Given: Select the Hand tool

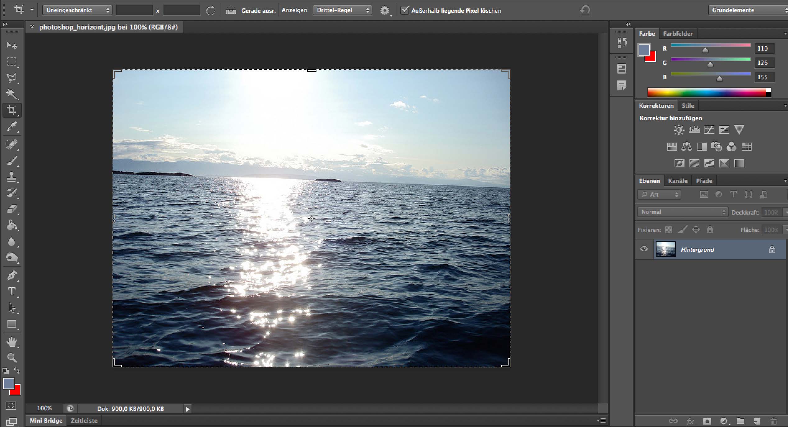Looking at the screenshot, I should [x=12, y=342].
